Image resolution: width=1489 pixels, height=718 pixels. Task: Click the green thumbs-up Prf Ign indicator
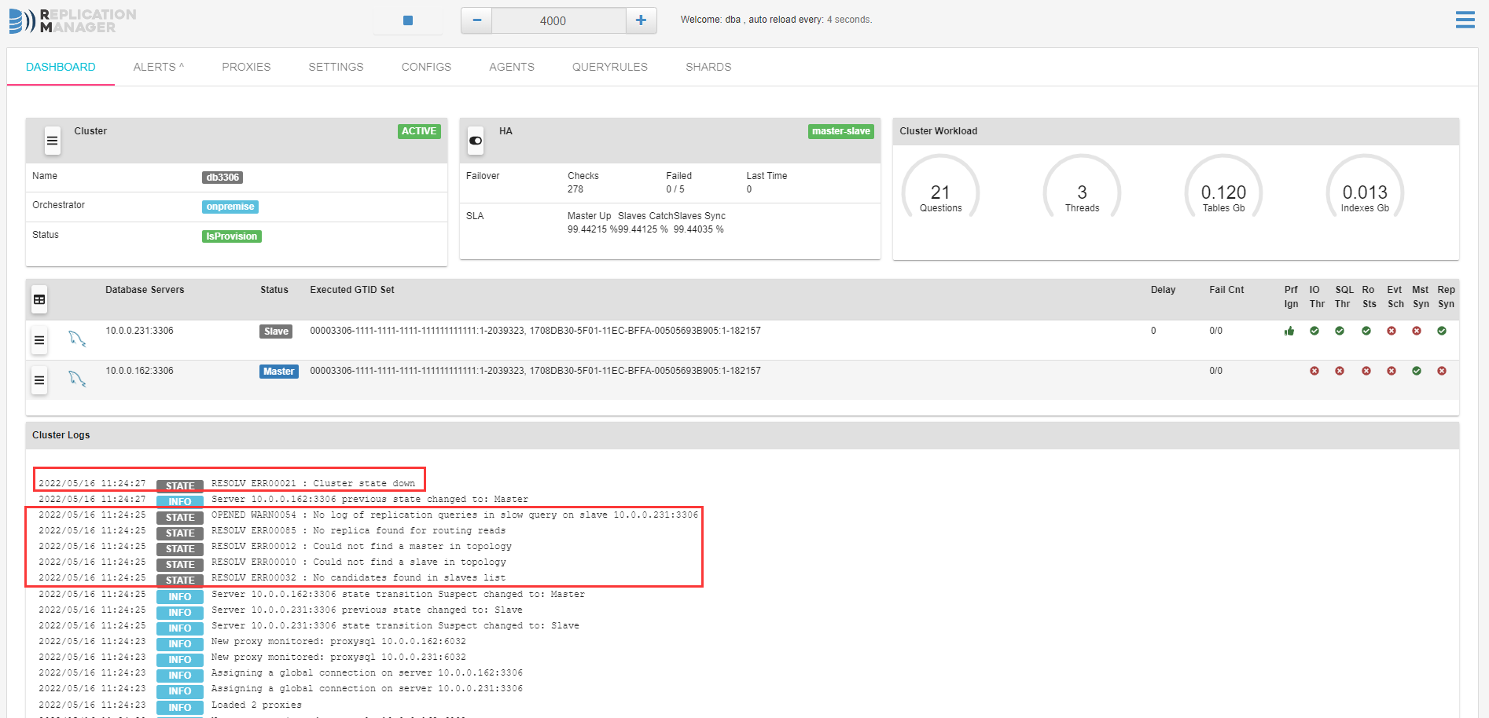(1289, 331)
